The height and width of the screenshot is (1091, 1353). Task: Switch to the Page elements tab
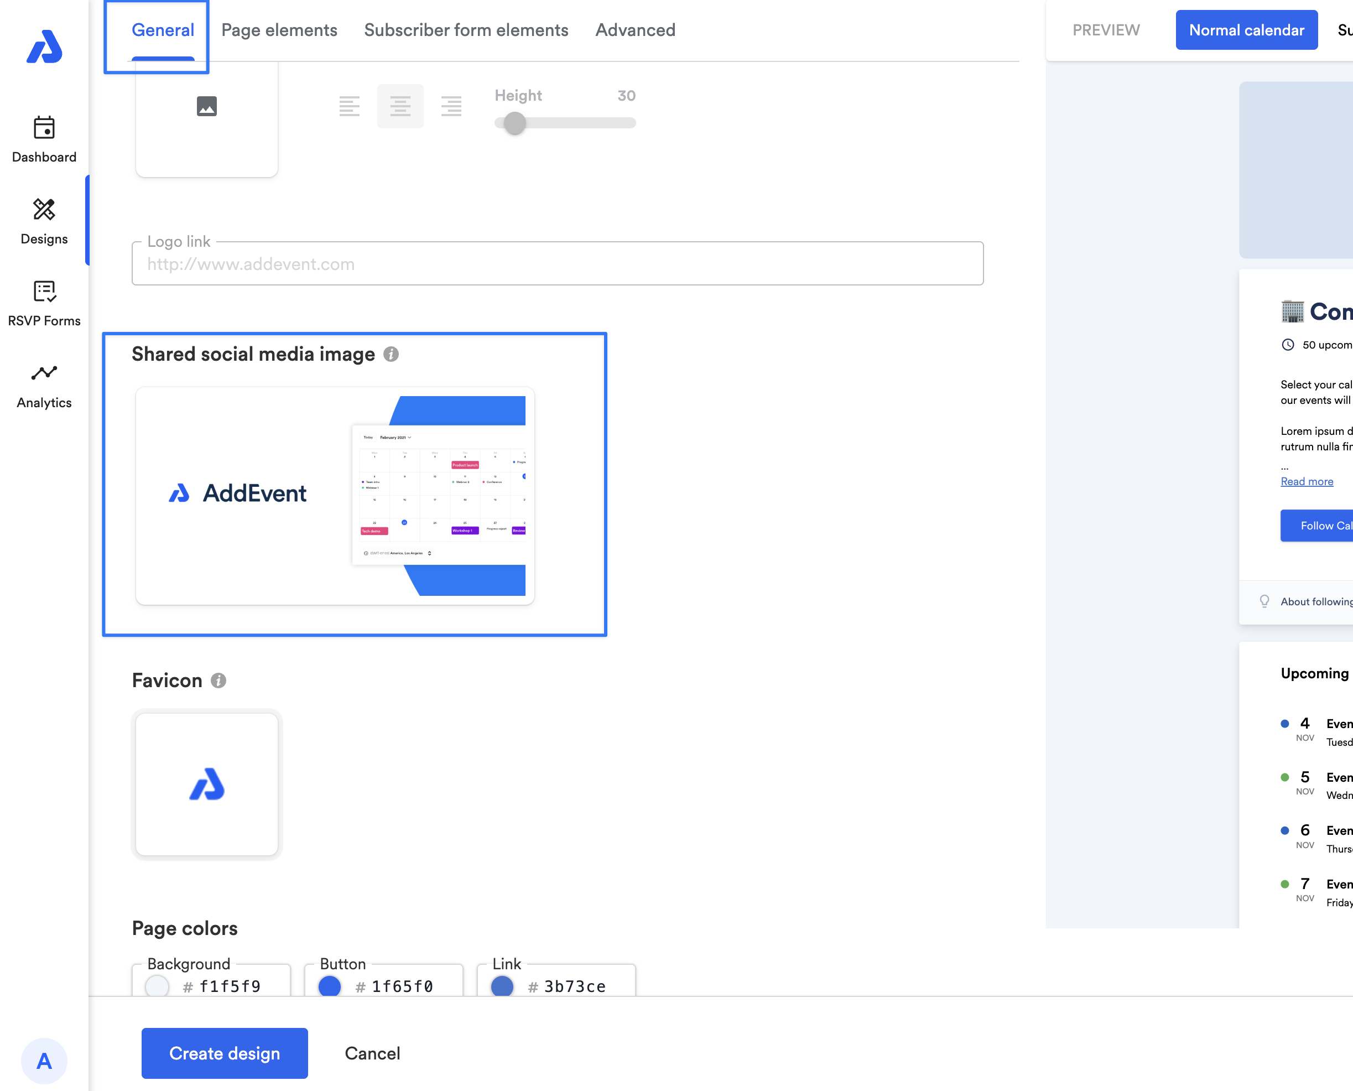click(279, 30)
